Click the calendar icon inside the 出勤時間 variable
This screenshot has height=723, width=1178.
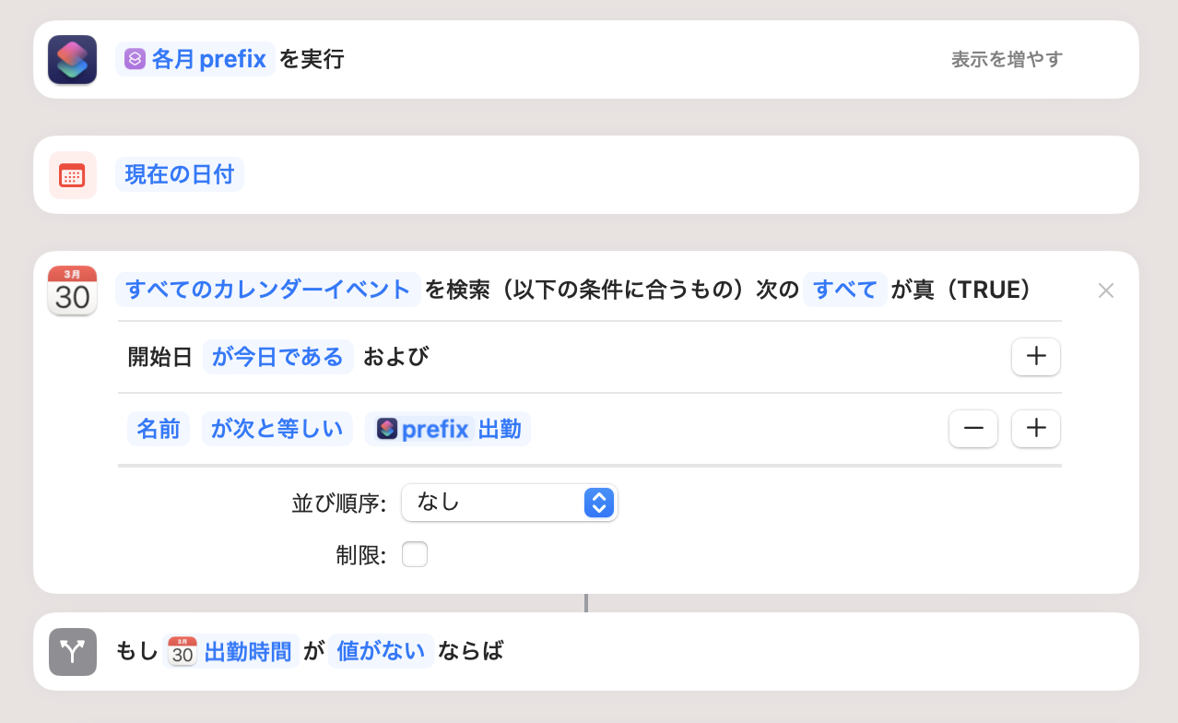pyautogui.click(x=181, y=651)
